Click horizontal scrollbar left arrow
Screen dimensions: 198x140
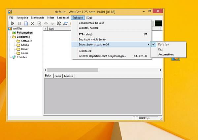(x=45, y=70)
